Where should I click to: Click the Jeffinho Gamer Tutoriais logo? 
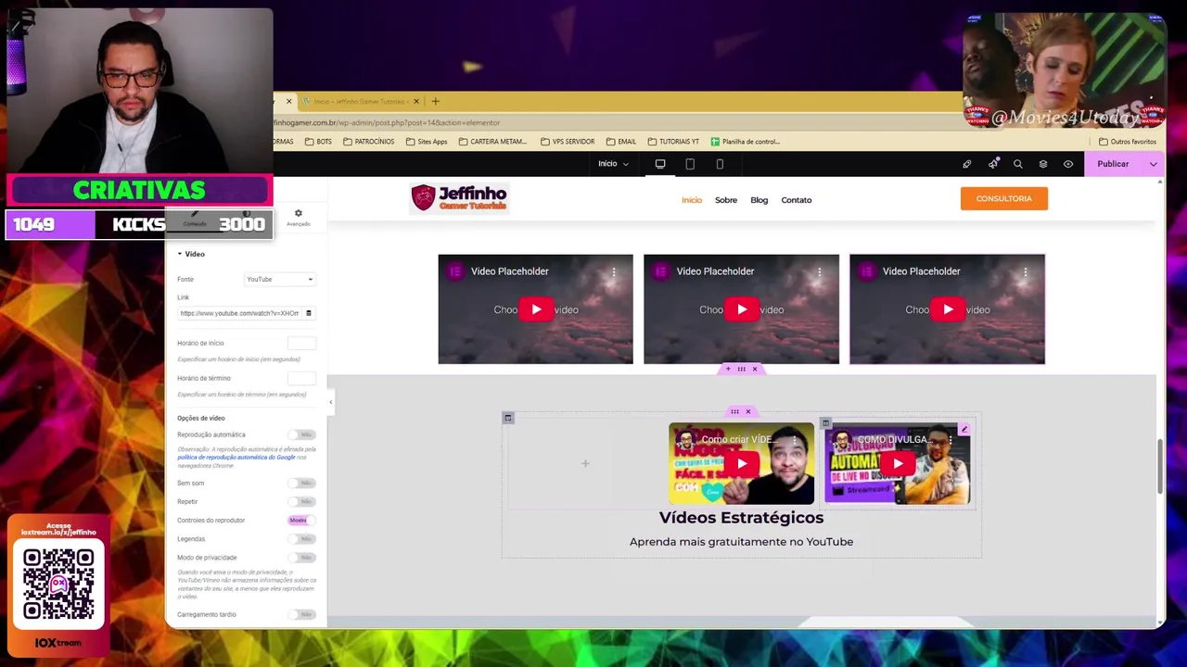click(459, 198)
